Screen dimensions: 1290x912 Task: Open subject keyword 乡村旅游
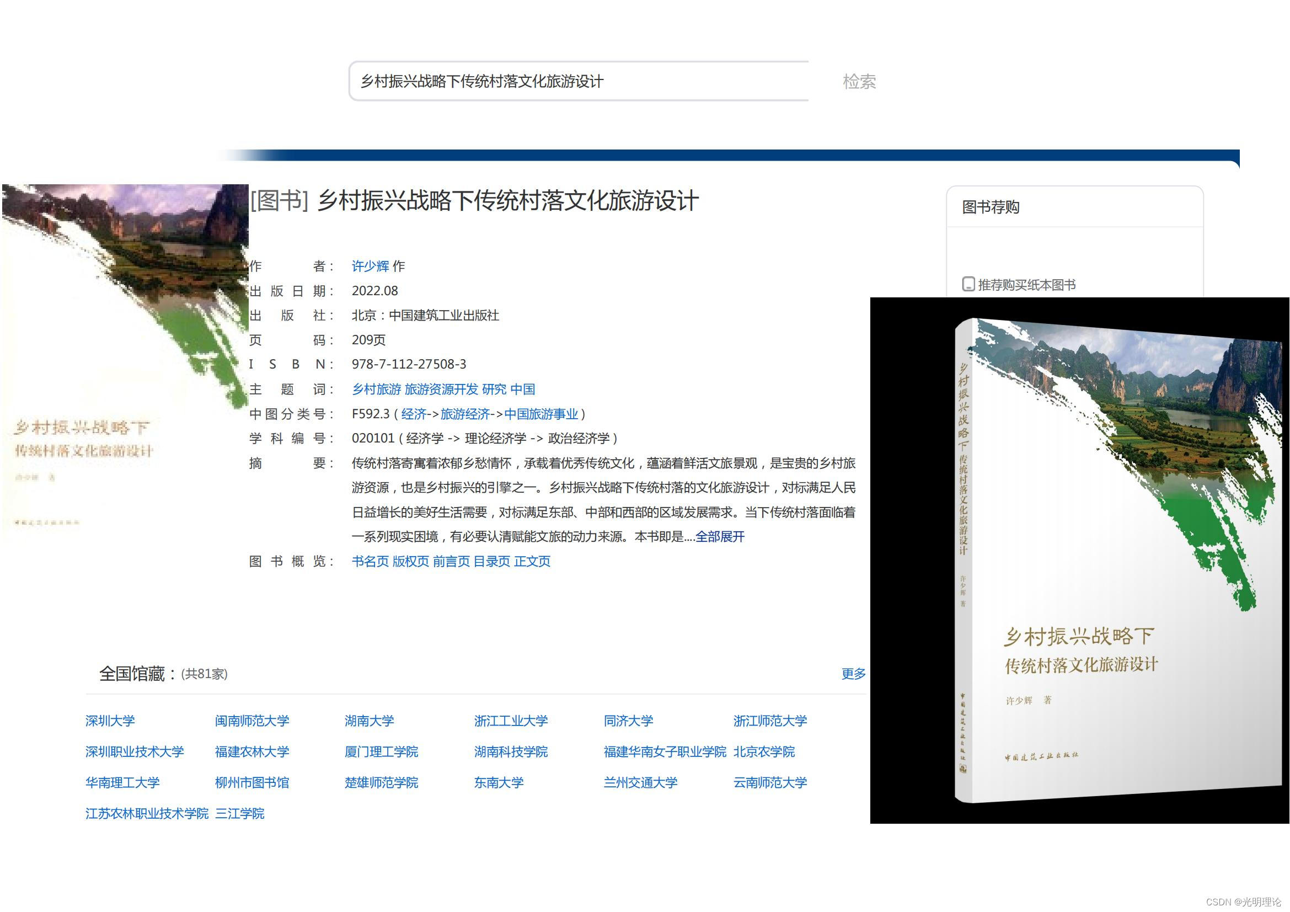[377, 389]
